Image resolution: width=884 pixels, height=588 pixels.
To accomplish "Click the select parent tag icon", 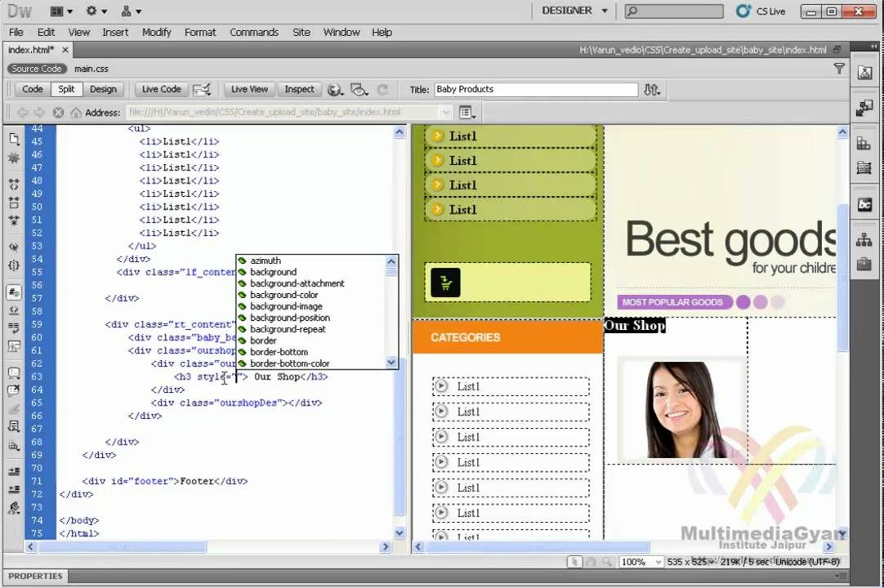I will (14, 247).
